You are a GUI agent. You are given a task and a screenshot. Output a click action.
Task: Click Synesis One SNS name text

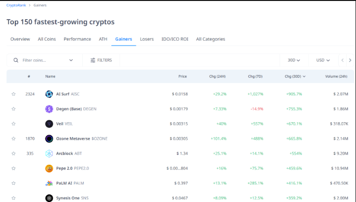pyautogui.click(x=72, y=198)
